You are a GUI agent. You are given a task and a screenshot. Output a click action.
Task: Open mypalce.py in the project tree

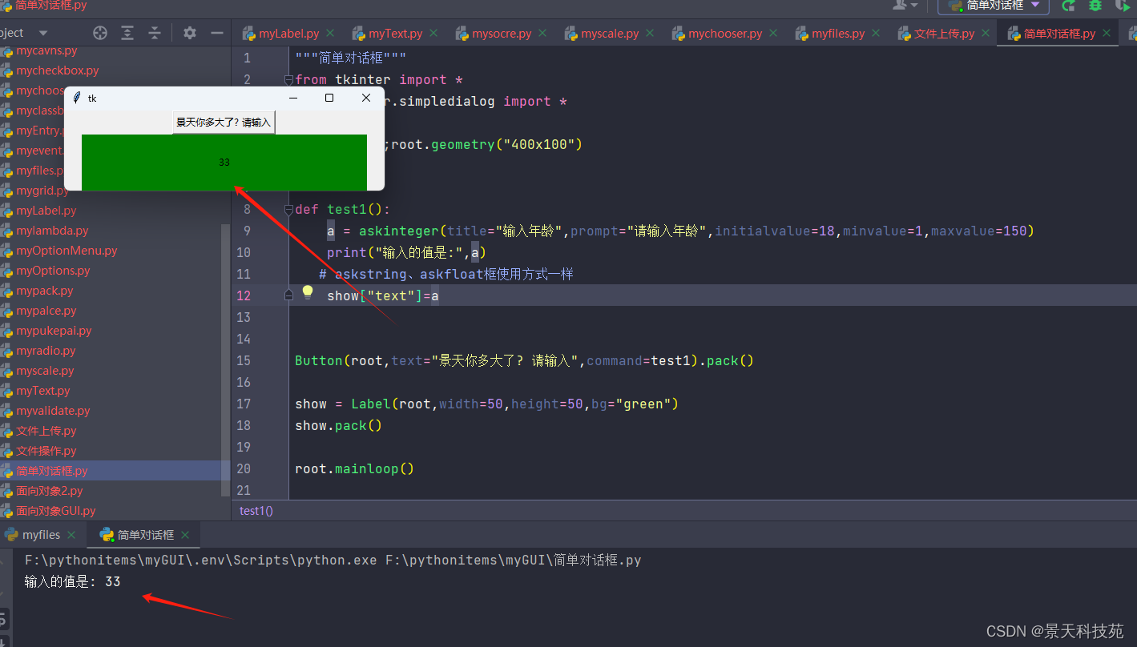click(46, 311)
